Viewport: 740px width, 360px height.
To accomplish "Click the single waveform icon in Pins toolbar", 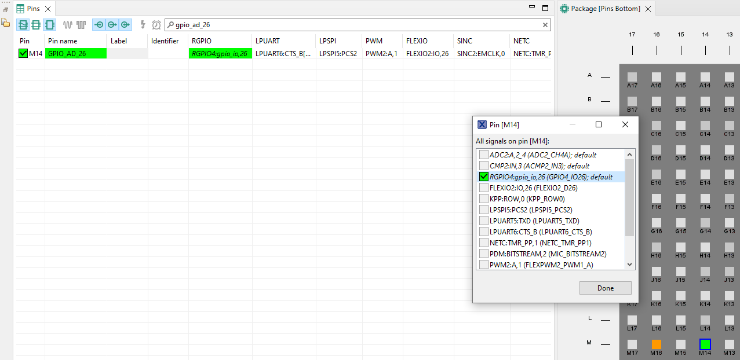I will tap(68, 25).
